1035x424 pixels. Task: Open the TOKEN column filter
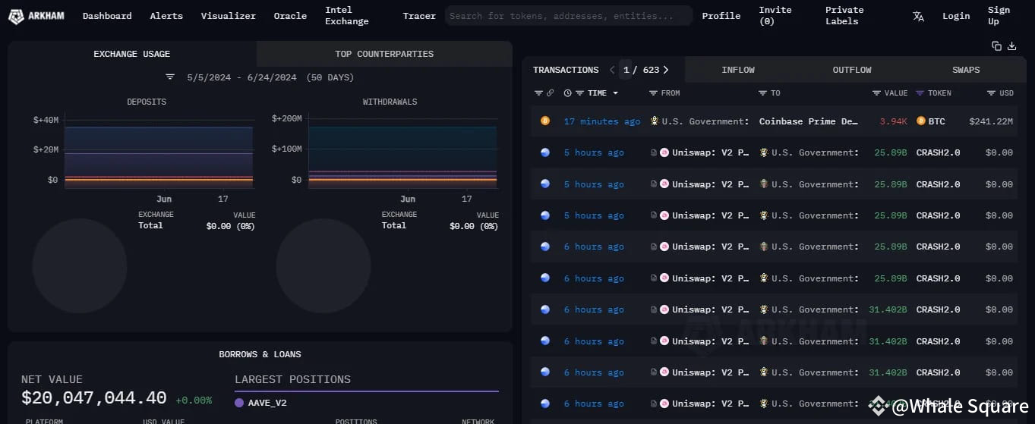[920, 93]
